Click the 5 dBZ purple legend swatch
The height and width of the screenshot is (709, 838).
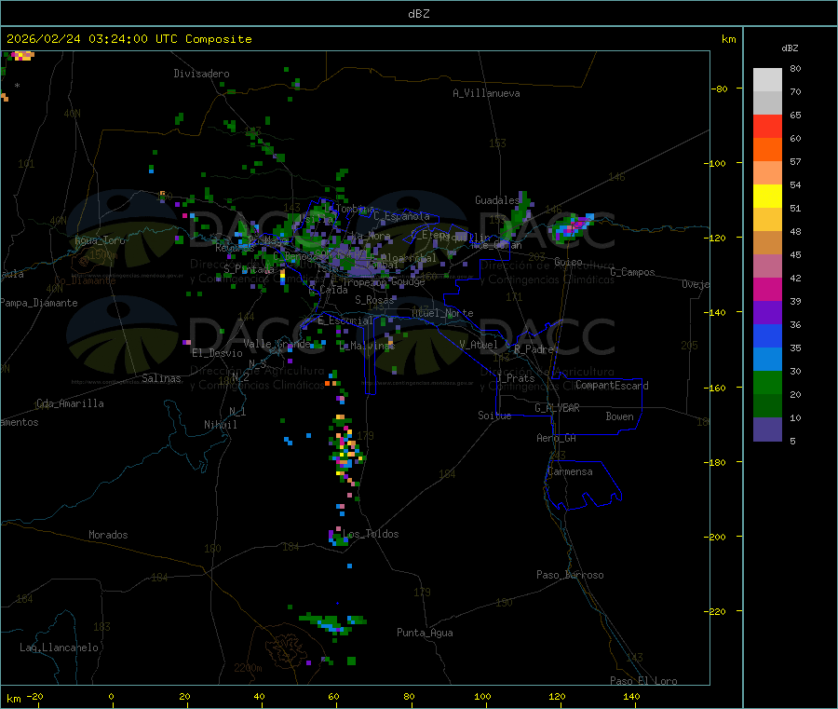coord(767,429)
